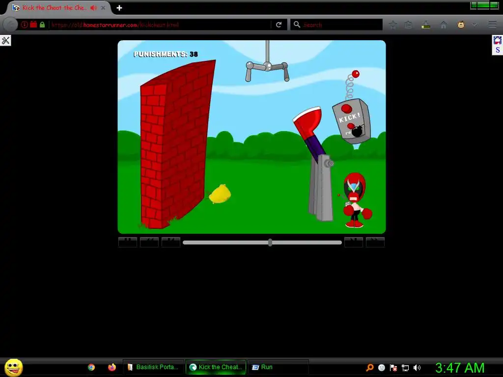Hit the red KICK! button on the remote
Screen dimensions: 503x377
(346, 108)
